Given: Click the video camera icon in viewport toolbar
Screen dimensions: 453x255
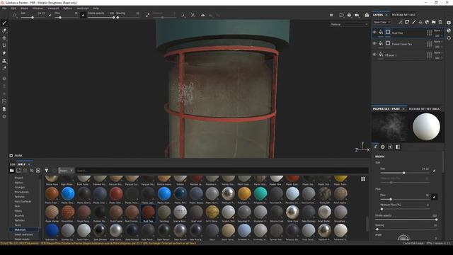Looking at the screenshot, I should coord(357,15).
